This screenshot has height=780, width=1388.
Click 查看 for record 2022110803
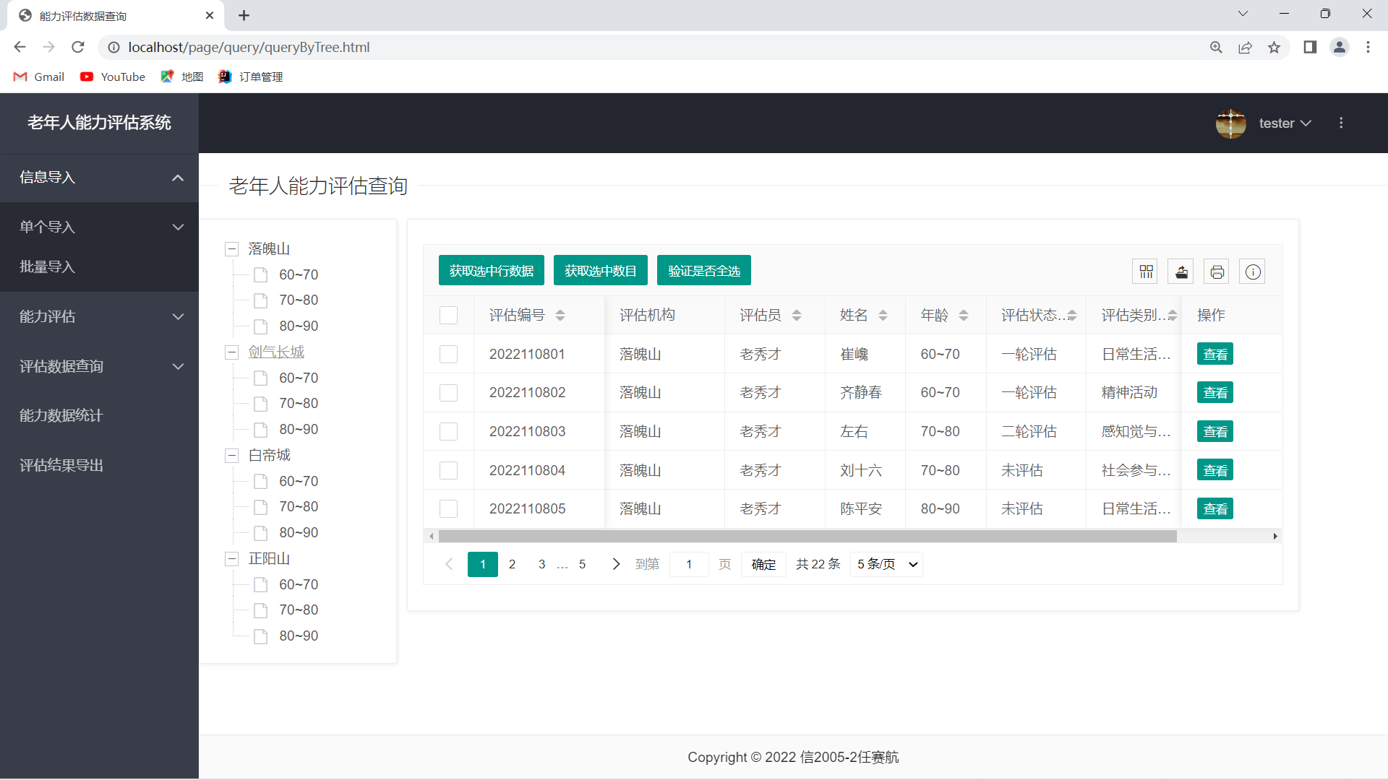[1214, 432]
